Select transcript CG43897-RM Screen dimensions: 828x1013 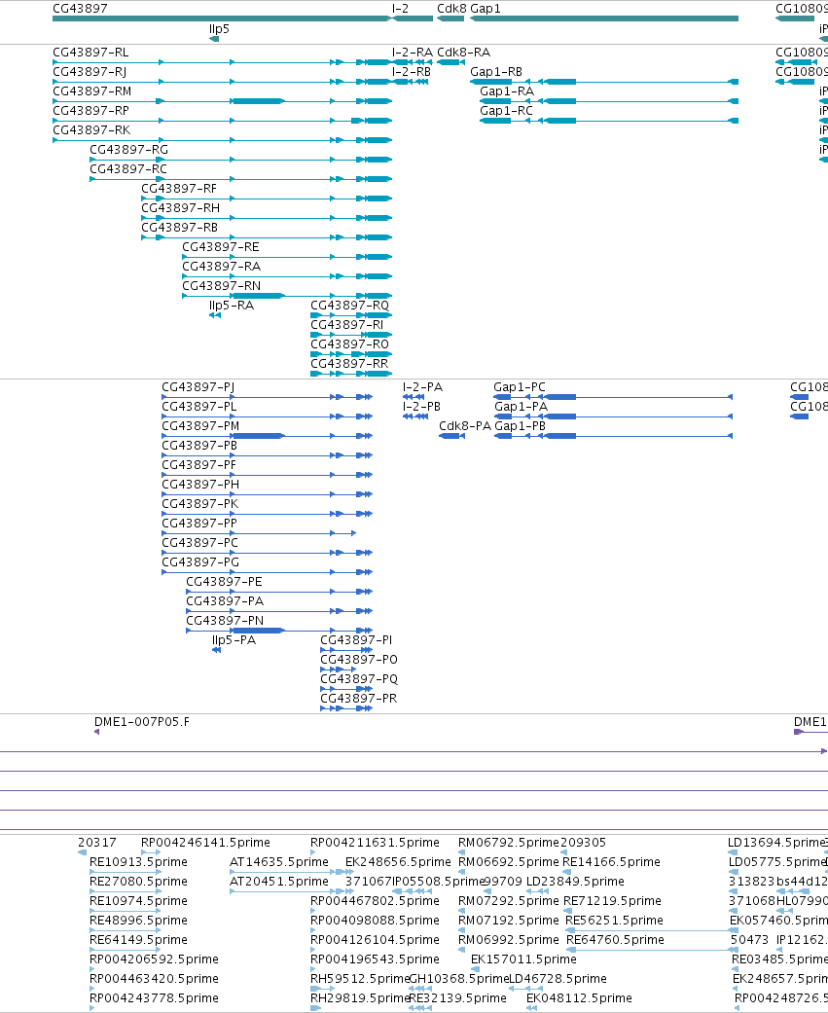[x=222, y=101]
